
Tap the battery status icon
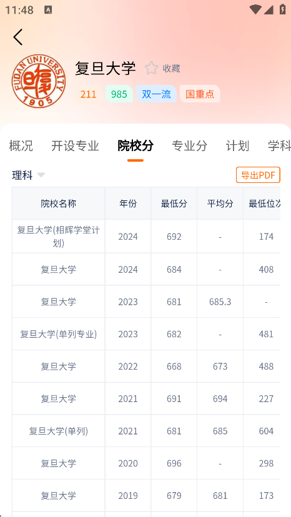[282, 9]
